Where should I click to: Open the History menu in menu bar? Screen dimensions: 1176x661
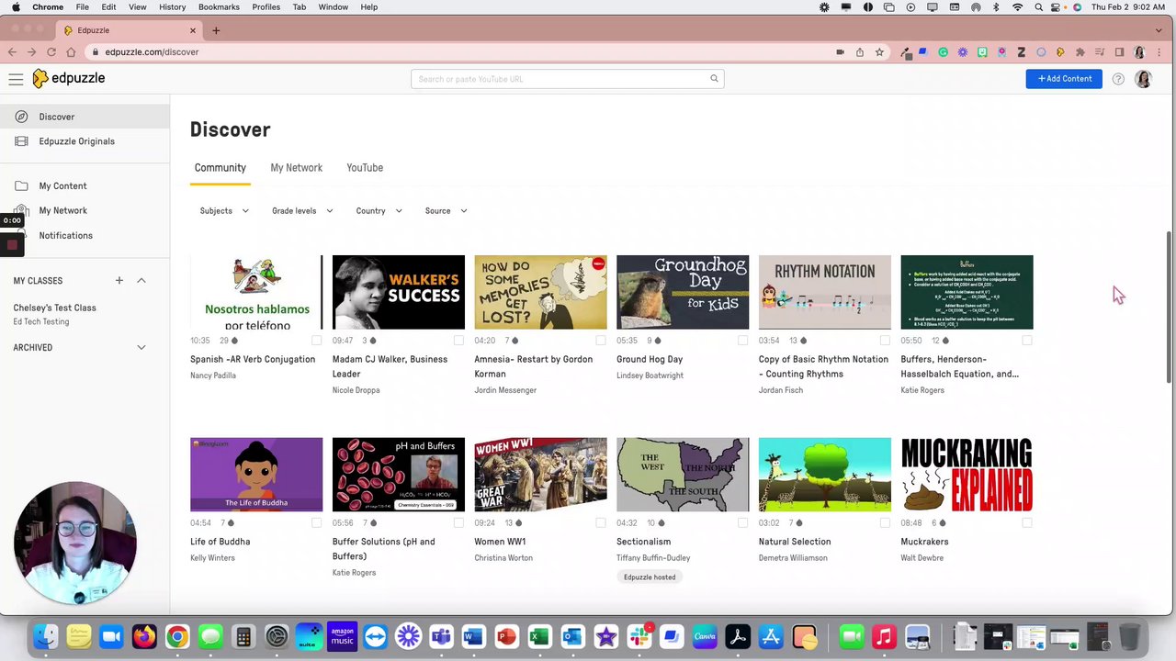click(x=172, y=7)
